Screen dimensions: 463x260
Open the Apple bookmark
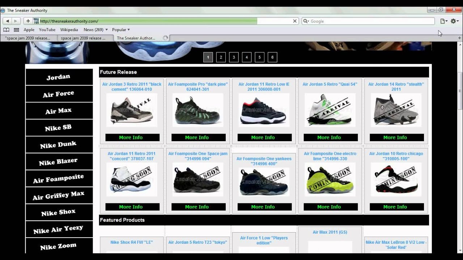click(x=29, y=30)
